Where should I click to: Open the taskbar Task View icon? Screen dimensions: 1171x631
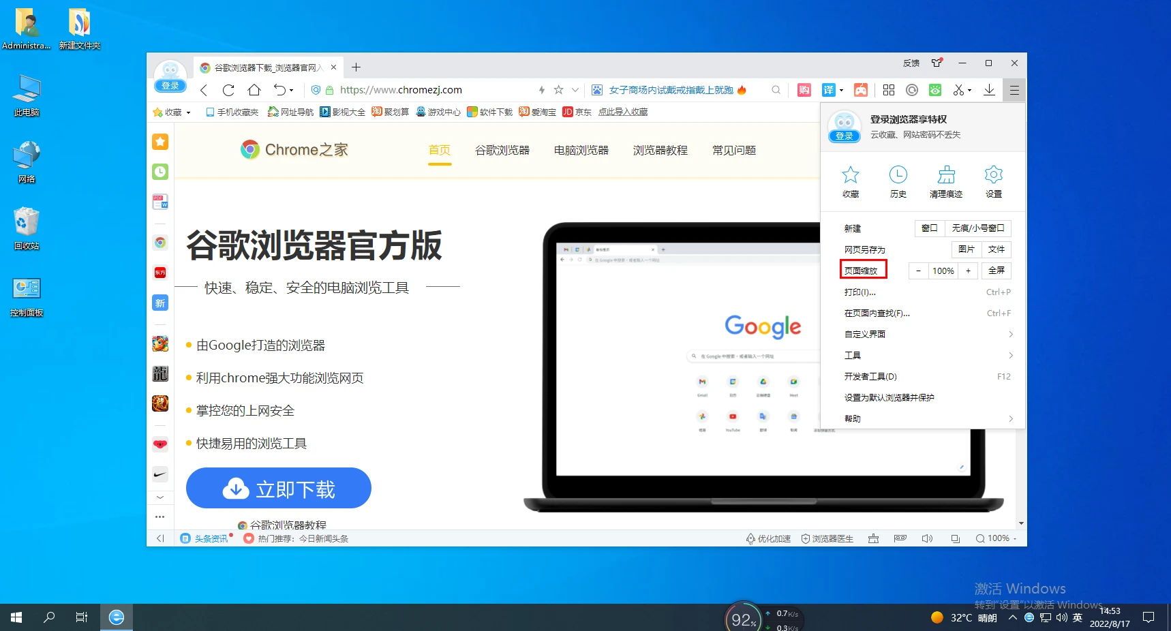tap(82, 617)
